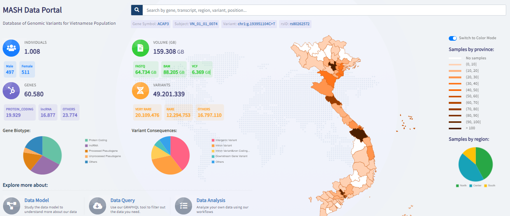Click the Individuals people icon

pos(11,48)
